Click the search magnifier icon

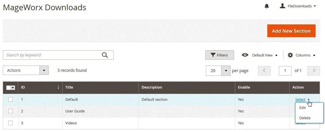tap(105, 55)
